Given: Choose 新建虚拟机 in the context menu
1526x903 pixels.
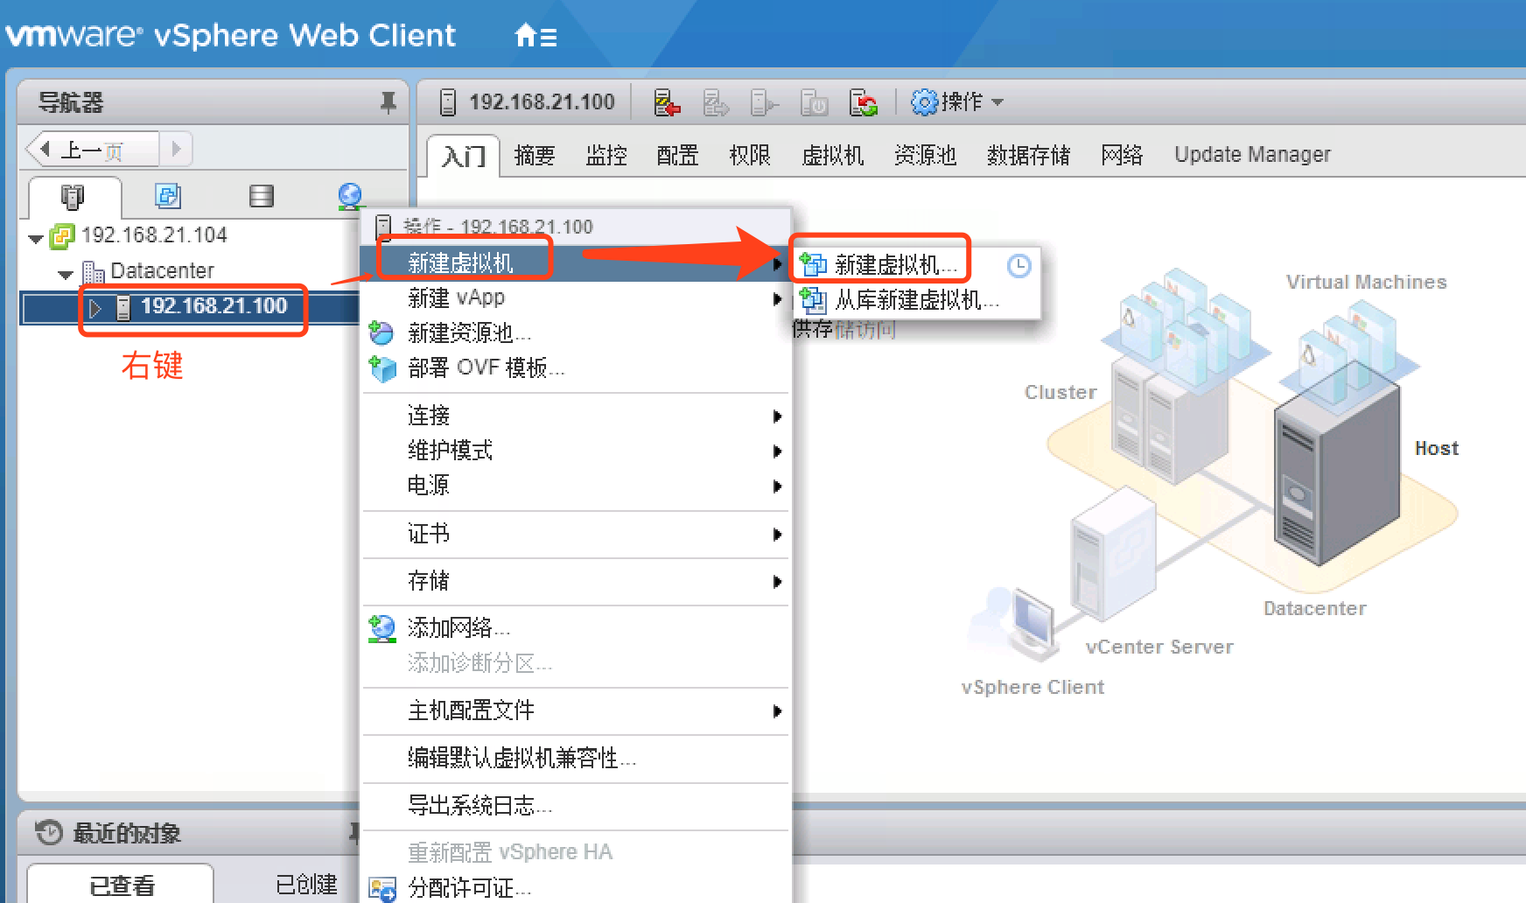Looking at the screenshot, I should pos(576,262).
